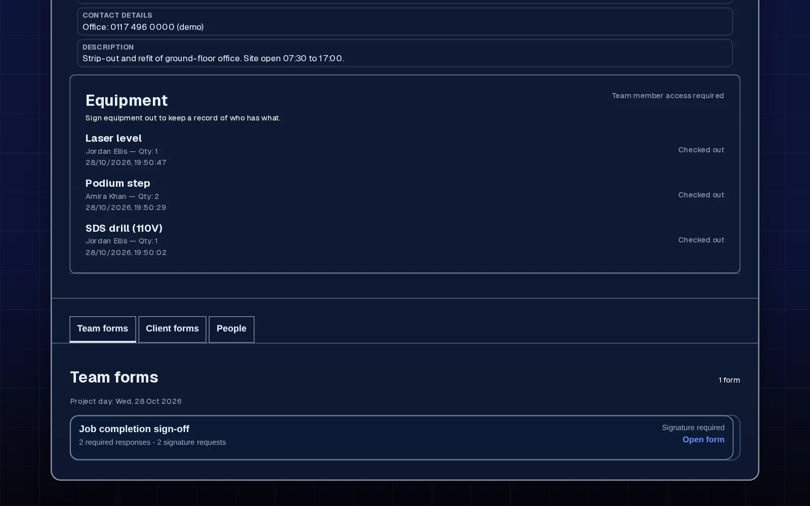Click the 28/10/2026, 19:50:47 timestamp
The height and width of the screenshot is (506, 810).
click(126, 162)
